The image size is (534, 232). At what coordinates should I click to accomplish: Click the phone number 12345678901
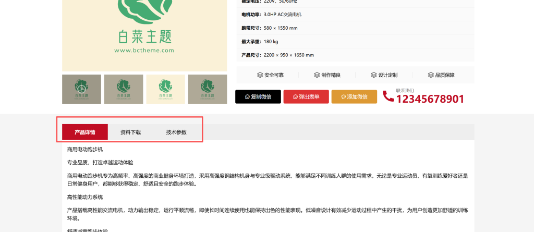430,99
